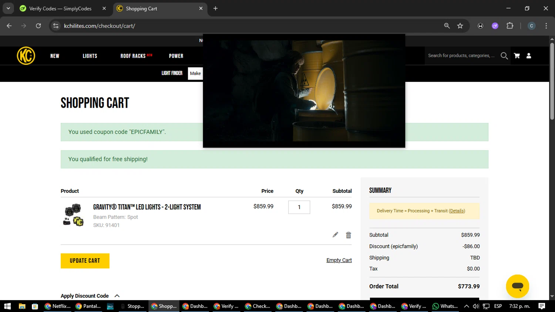Screen dimensions: 555x312
Task: Click the Beam Pattern: Spot text
Action: [115, 217]
